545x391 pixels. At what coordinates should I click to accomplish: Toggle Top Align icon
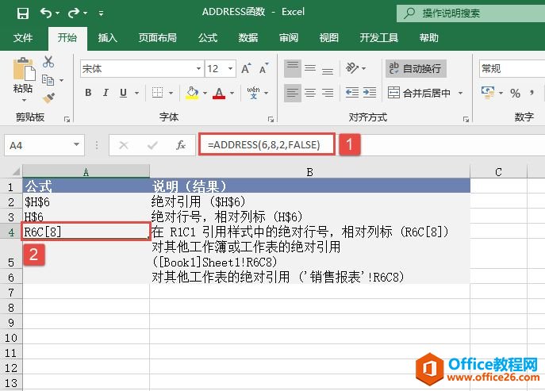click(292, 68)
